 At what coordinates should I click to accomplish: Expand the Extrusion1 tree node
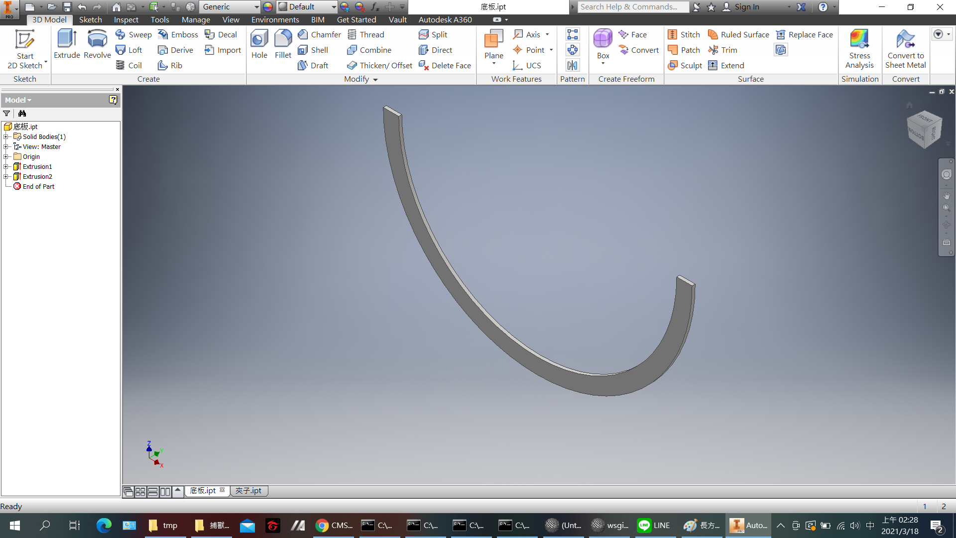coord(6,166)
